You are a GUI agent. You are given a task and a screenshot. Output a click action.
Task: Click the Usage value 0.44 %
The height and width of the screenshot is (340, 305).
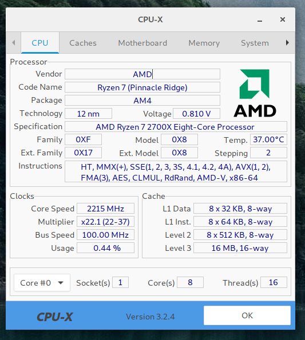[105, 248]
